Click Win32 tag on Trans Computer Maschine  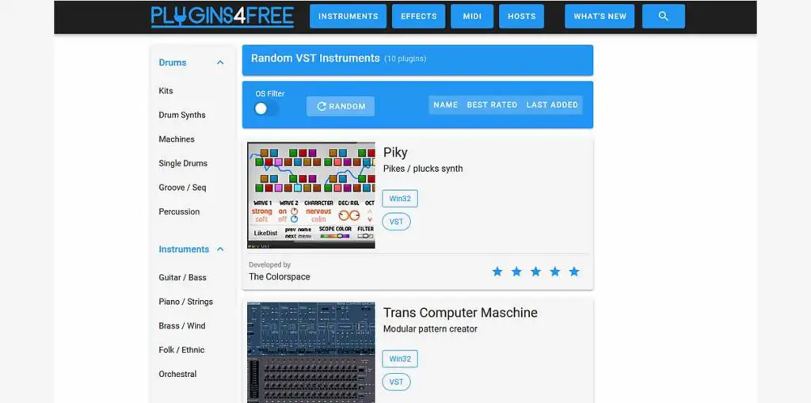tap(400, 359)
